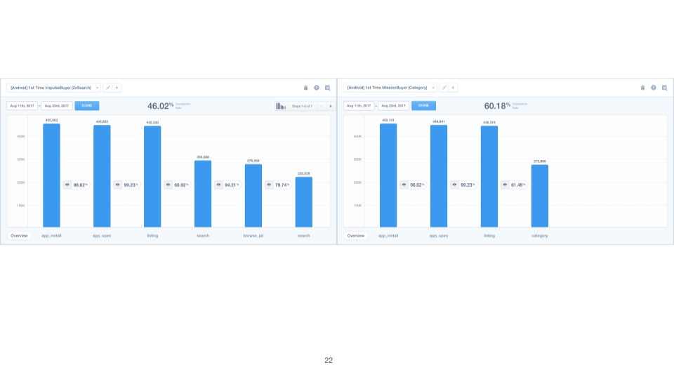The image size is (674, 379).
Task: Click the plus icon beside the MissionBuyer funnel
Action: click(x=454, y=88)
